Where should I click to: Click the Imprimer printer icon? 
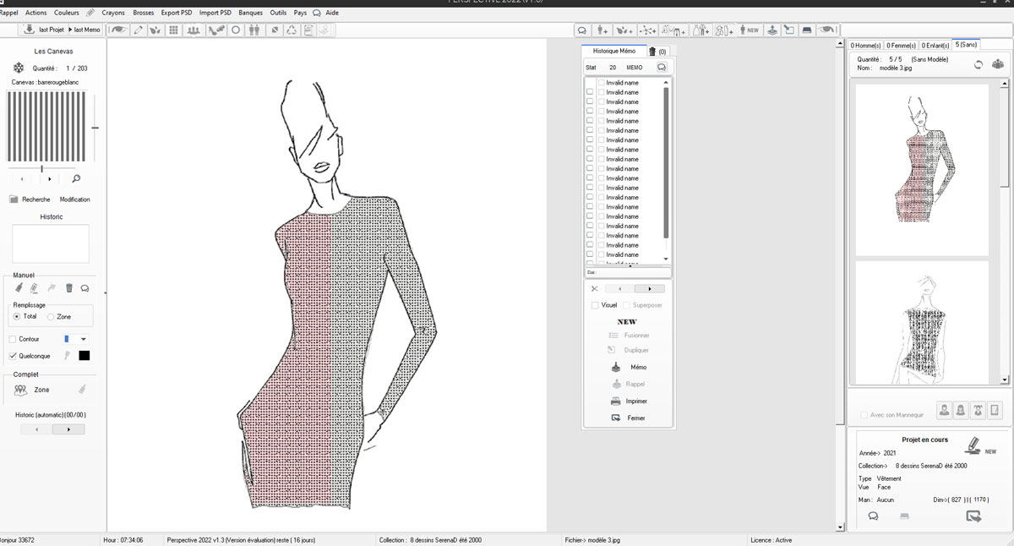[616, 401]
